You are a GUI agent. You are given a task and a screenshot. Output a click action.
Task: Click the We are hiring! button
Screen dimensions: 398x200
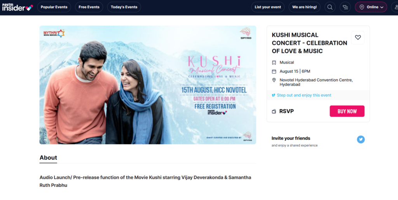click(305, 7)
